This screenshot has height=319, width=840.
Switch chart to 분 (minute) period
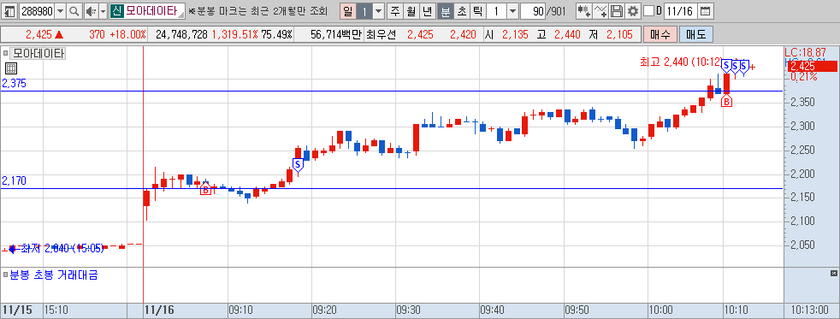446,11
